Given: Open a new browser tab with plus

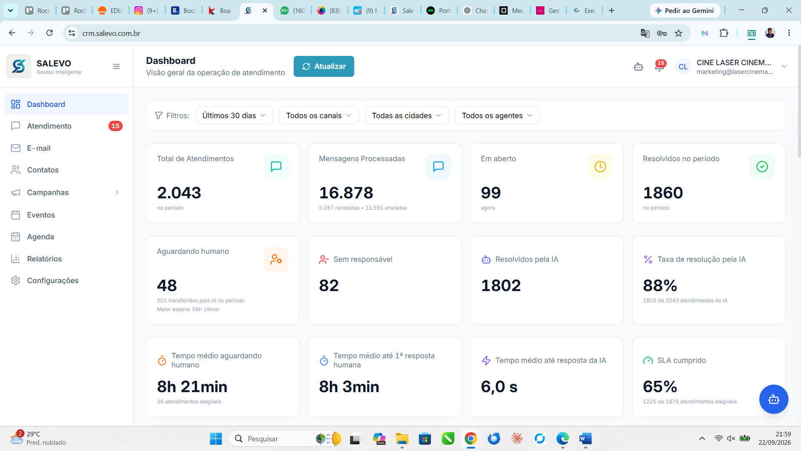Looking at the screenshot, I should (x=611, y=10).
